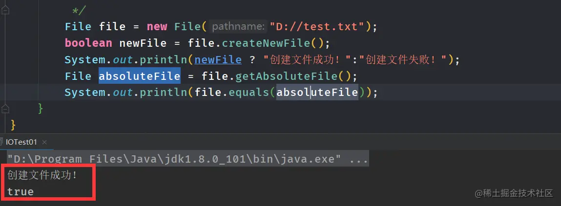Image resolution: width=561 pixels, height=206 pixels.
Task: Click the highlighted absoluteFile variable declaration
Action: point(140,76)
